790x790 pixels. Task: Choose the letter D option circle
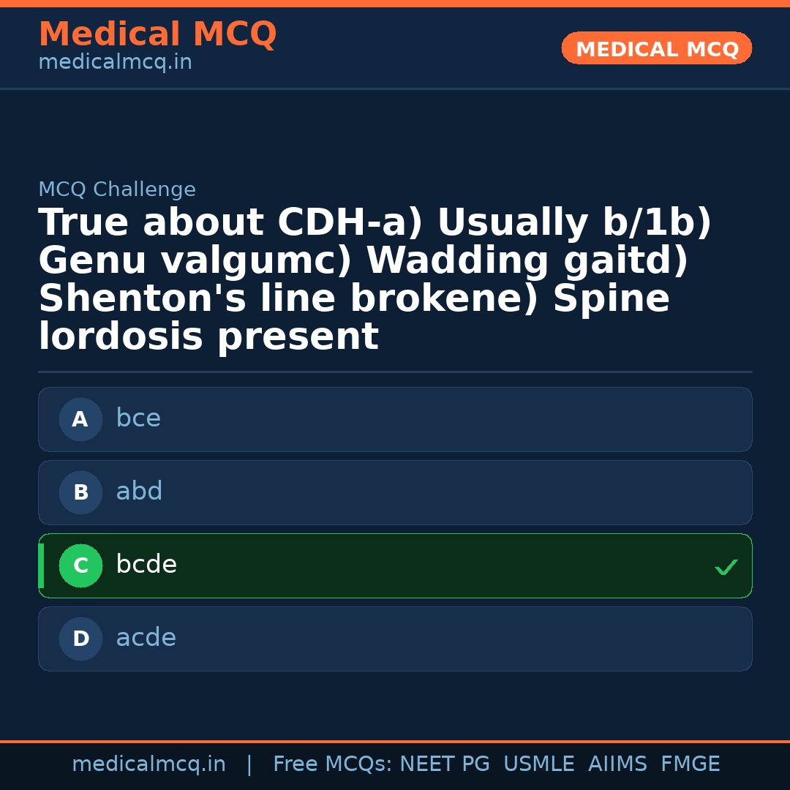[80, 639]
